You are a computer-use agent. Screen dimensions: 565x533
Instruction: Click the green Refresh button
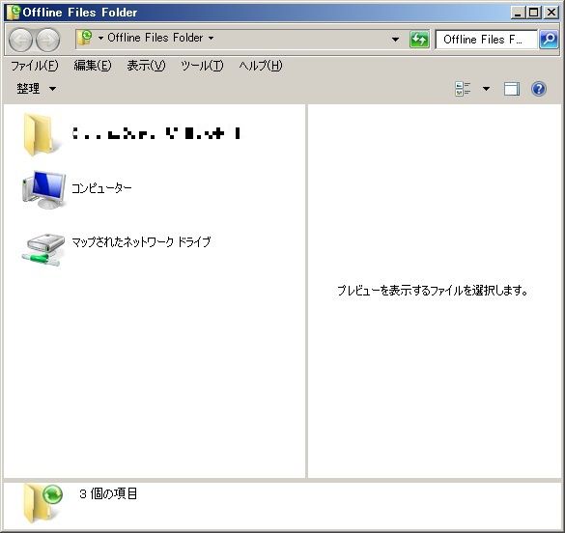coord(419,40)
